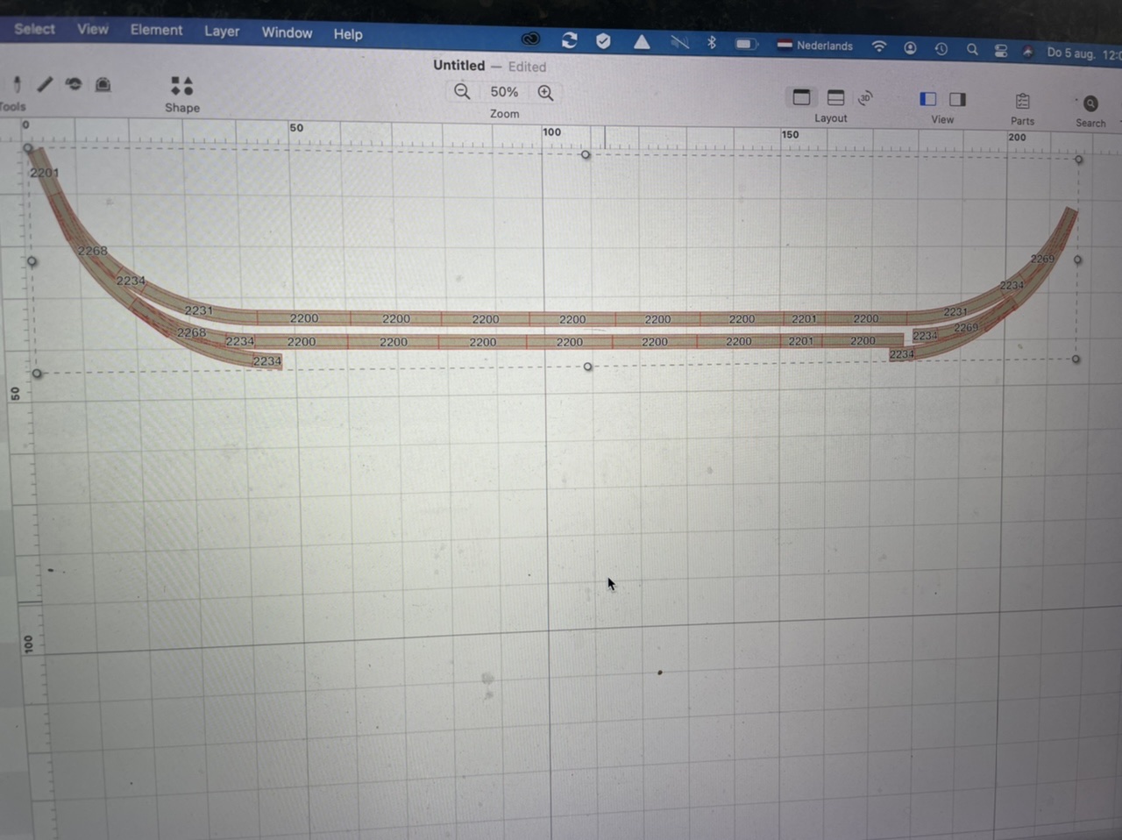Open the Nederlands input source menu
Viewport: 1122px width, 840px height.
815,45
